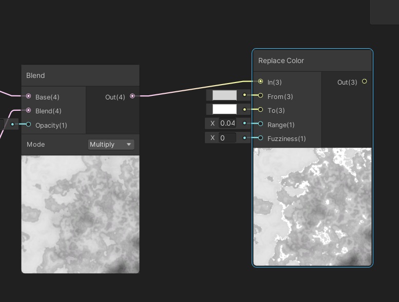Open the Blend Mode Multiply dropdown
399x302 pixels.
(x=110, y=145)
